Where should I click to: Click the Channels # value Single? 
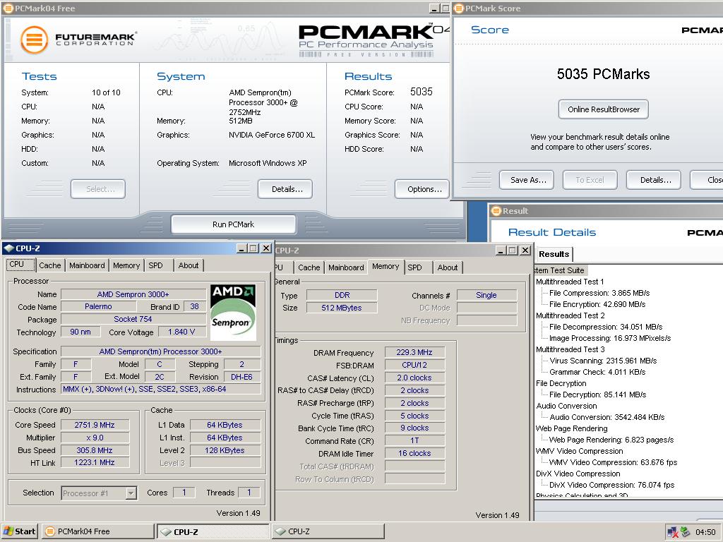(x=486, y=295)
